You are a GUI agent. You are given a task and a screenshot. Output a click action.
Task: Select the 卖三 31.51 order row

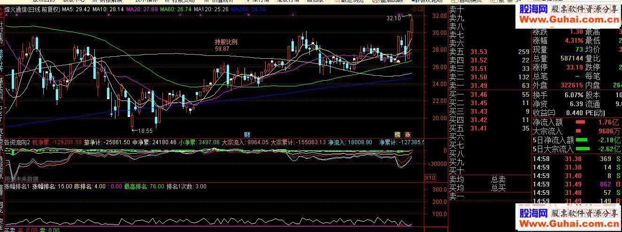489,69
